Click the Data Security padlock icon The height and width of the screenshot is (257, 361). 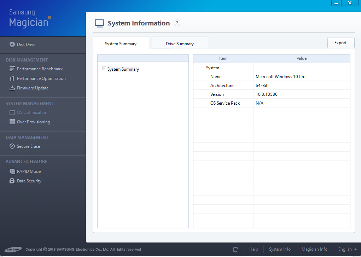pos(12,181)
